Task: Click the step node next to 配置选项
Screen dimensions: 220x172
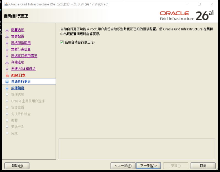Action: 7,30
